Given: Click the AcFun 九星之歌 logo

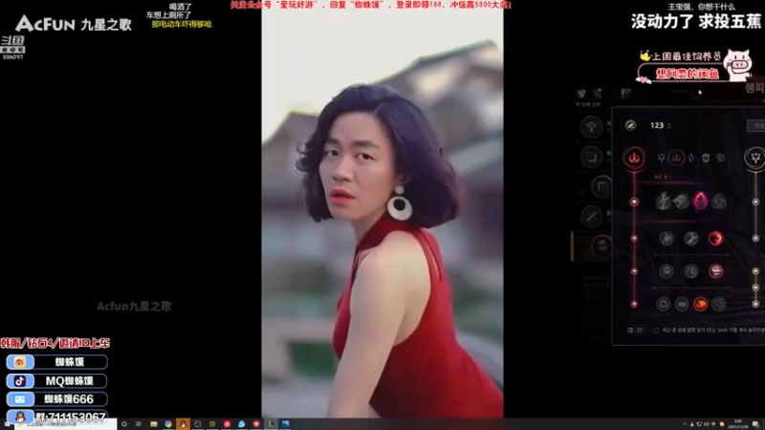Looking at the screenshot, I should pyautogui.click(x=74, y=23).
